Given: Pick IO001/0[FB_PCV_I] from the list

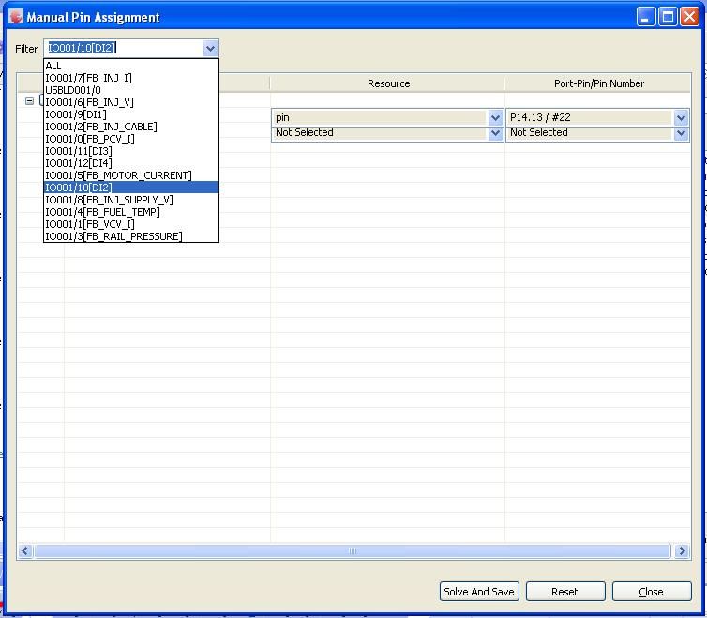Looking at the screenshot, I should point(131,139).
